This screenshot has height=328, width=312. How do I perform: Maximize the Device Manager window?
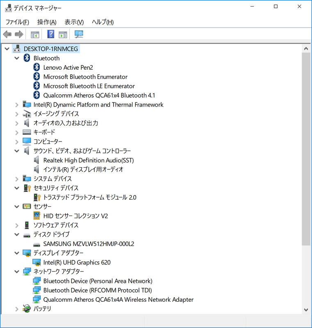point(276,7)
